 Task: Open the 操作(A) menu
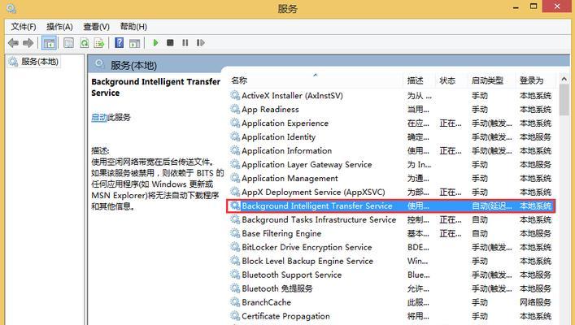tap(59, 27)
